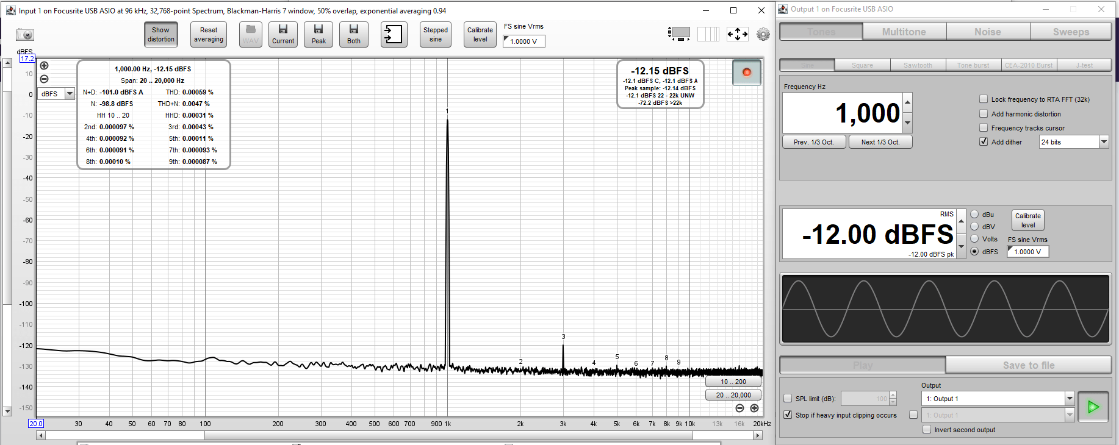This screenshot has height=445, width=1119.
Task: Decrease frequency with spinner down arrow
Action: 908,123
